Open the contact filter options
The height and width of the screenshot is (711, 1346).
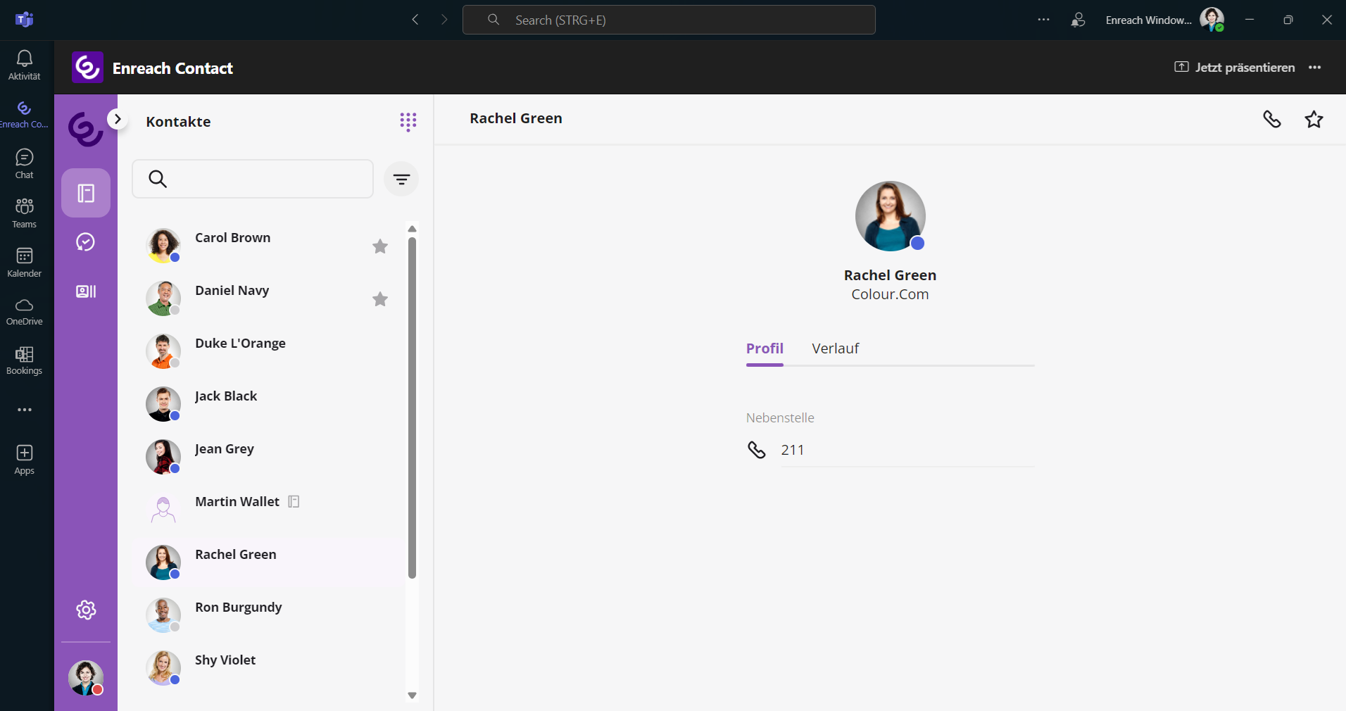click(401, 180)
